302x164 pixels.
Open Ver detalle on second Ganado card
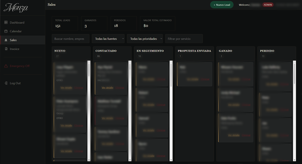coord(234,105)
